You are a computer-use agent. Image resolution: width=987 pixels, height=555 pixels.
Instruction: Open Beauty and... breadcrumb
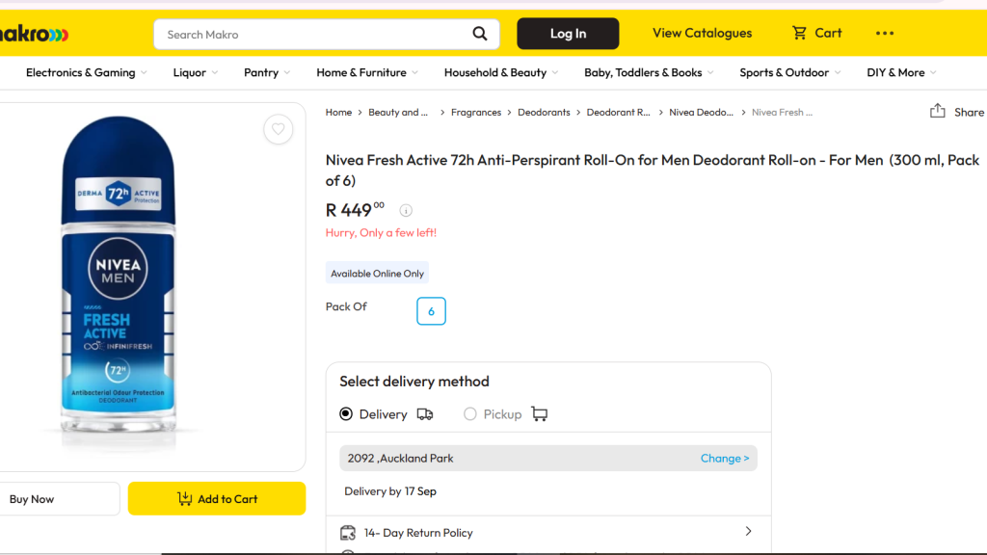point(398,113)
